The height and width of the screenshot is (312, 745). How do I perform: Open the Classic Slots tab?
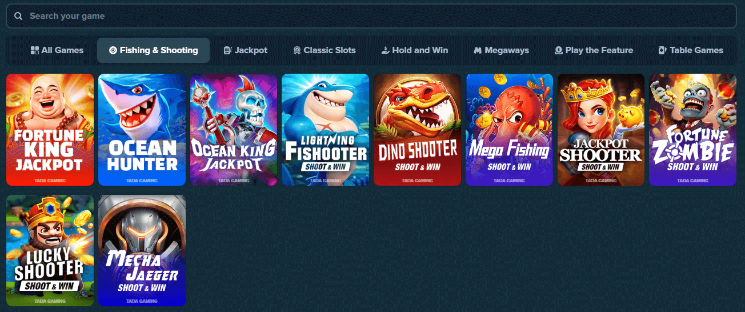point(324,50)
